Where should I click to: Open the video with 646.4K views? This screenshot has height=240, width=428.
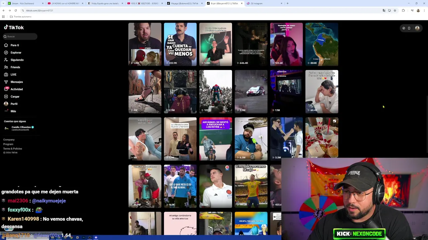click(251, 44)
